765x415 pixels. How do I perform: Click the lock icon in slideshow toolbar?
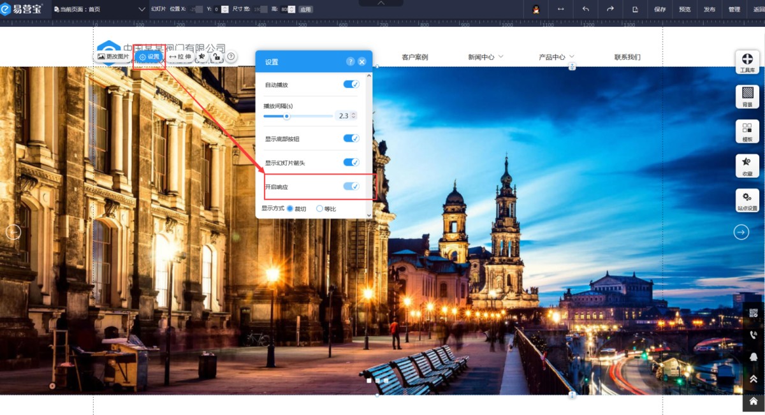(x=217, y=57)
